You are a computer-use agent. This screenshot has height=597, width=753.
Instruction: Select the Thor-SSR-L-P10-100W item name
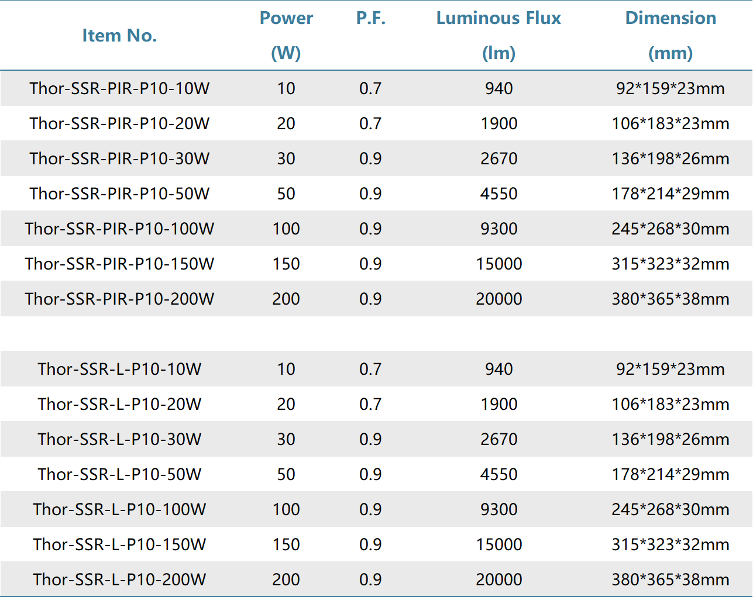coord(119,509)
